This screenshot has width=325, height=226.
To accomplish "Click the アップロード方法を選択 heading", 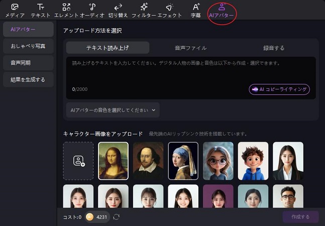I will (92, 31).
